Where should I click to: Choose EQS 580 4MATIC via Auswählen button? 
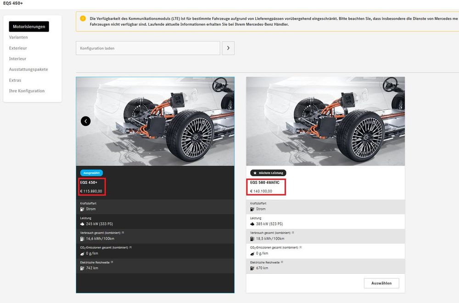[381, 283]
